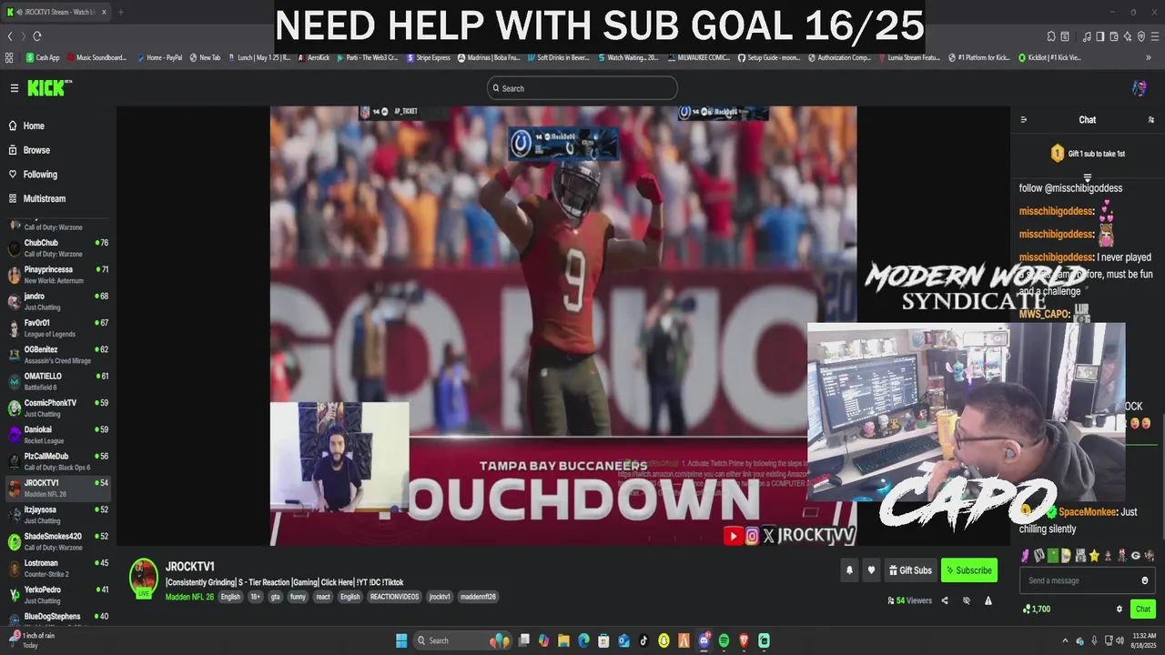The width and height of the screenshot is (1165, 655).
Task: Open the profile avatar menu
Action: pos(1140,88)
